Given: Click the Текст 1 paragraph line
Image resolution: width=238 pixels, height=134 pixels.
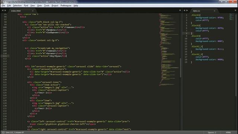Looking at the screenshot, I should click(43, 93).
